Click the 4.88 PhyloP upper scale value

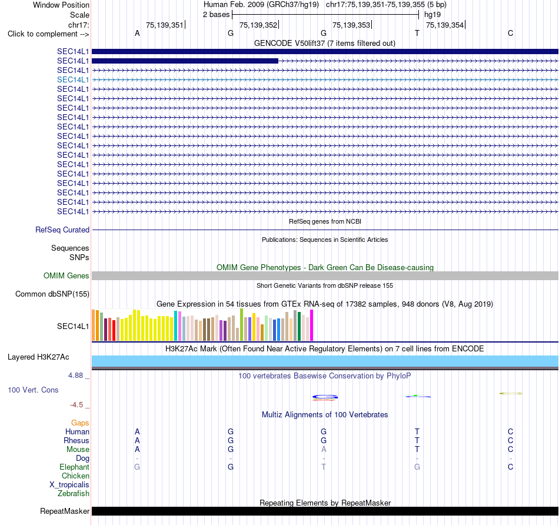pos(75,375)
